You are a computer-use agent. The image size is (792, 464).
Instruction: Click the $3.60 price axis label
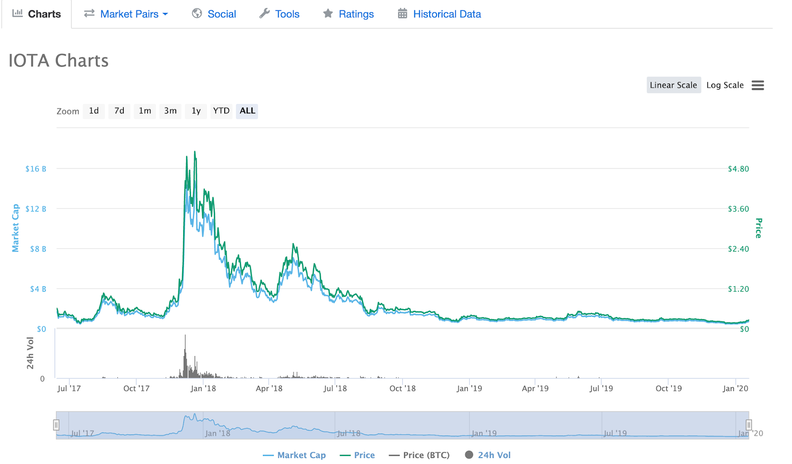click(738, 209)
